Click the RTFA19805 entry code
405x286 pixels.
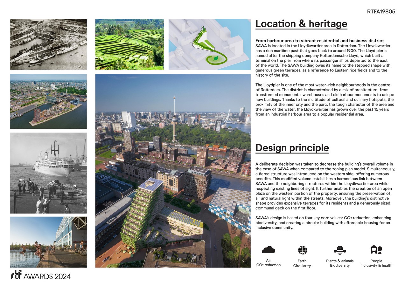point(381,12)
